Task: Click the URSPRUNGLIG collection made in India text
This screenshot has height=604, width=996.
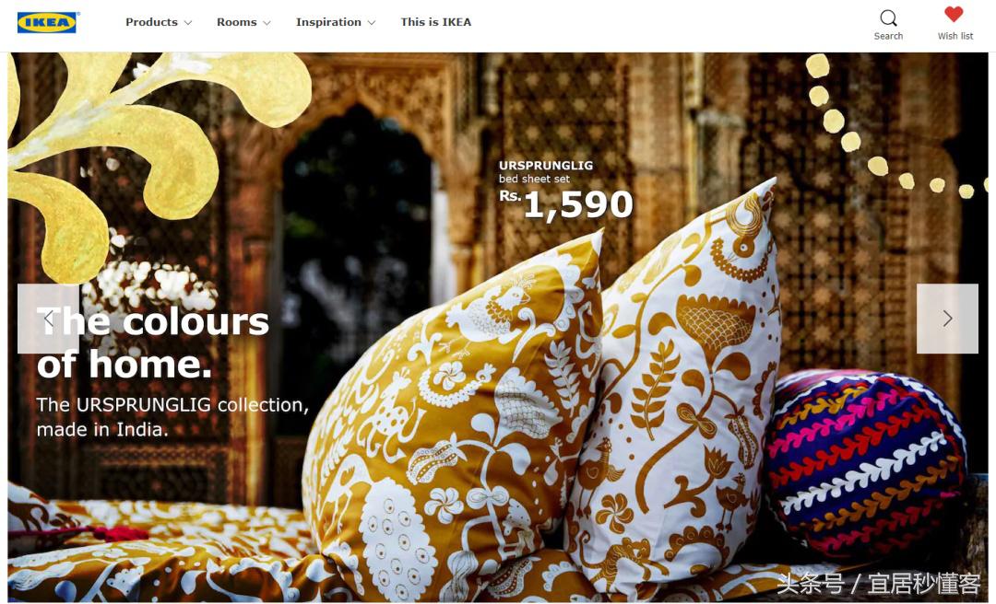Action: click(x=172, y=417)
